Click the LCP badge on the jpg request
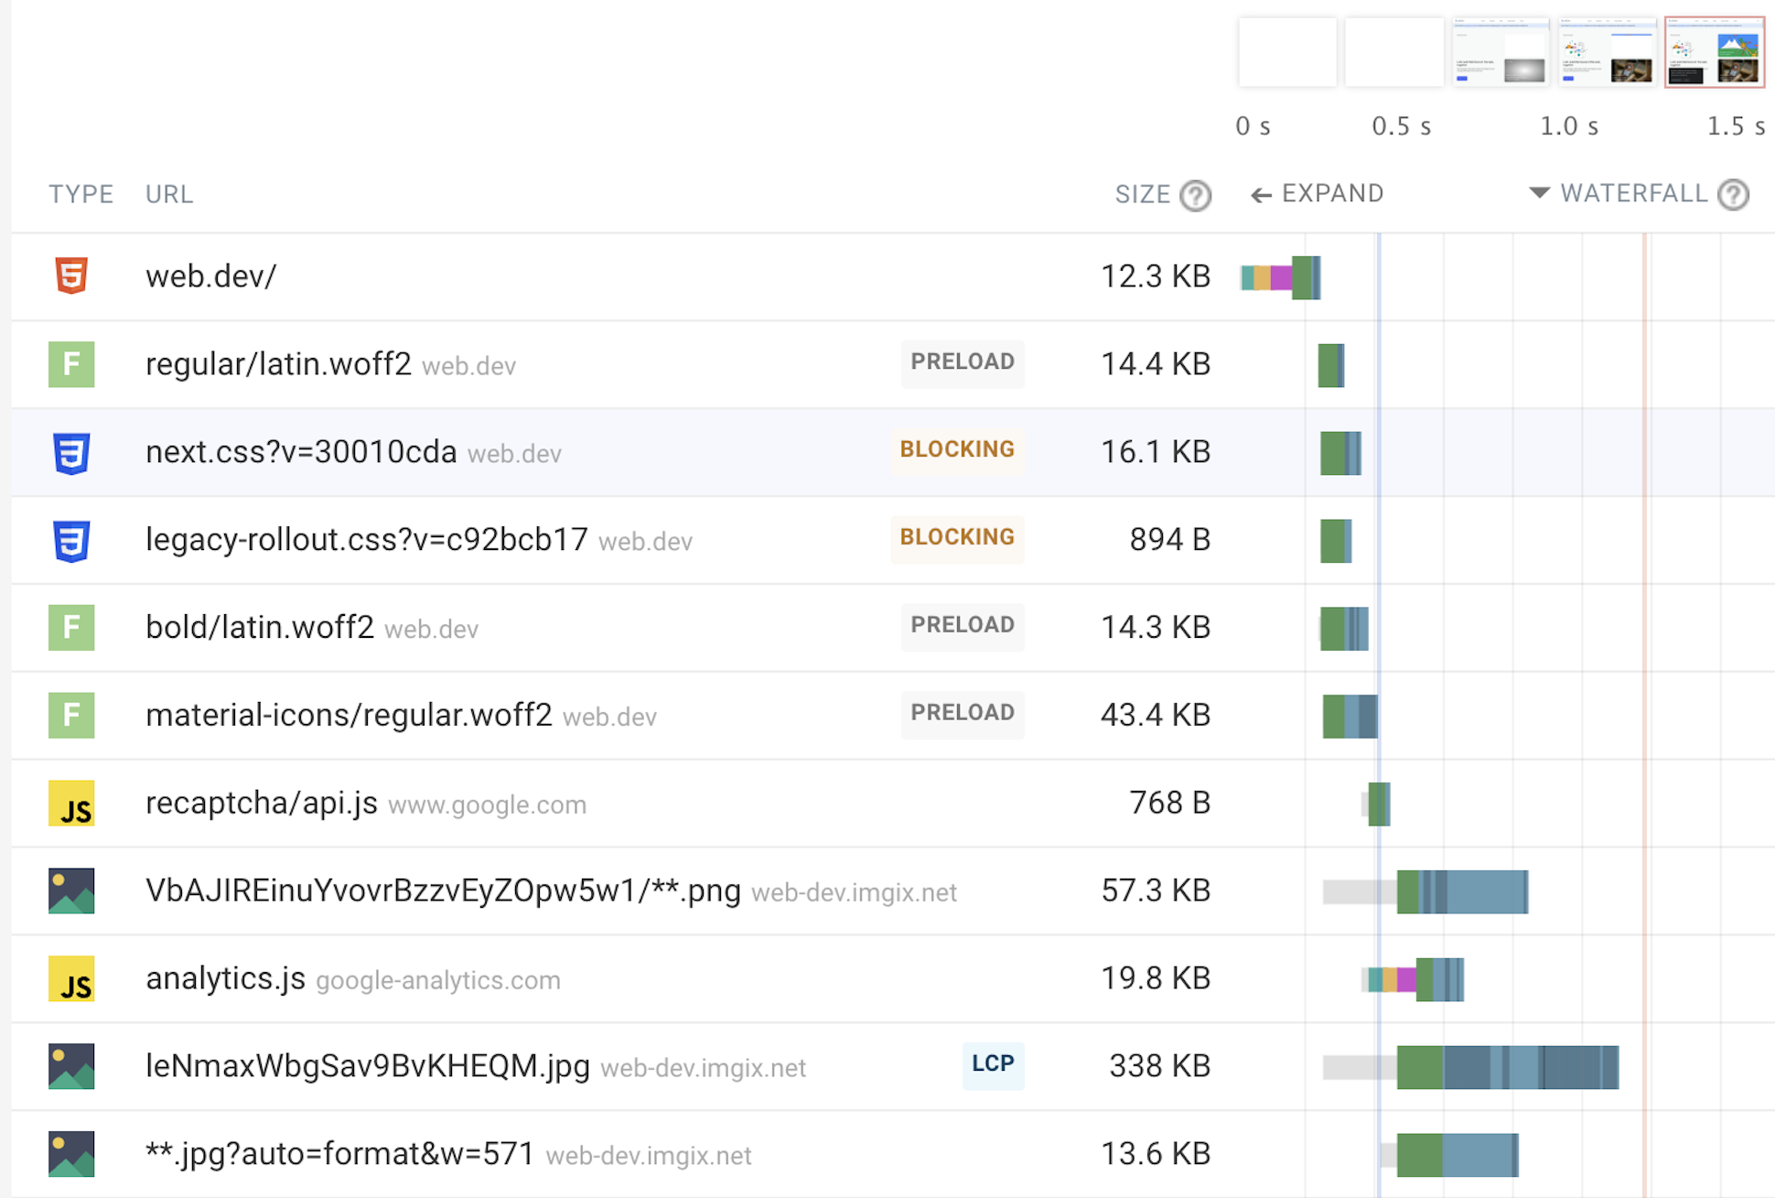The height and width of the screenshot is (1198, 1775). pyautogui.click(x=993, y=1065)
